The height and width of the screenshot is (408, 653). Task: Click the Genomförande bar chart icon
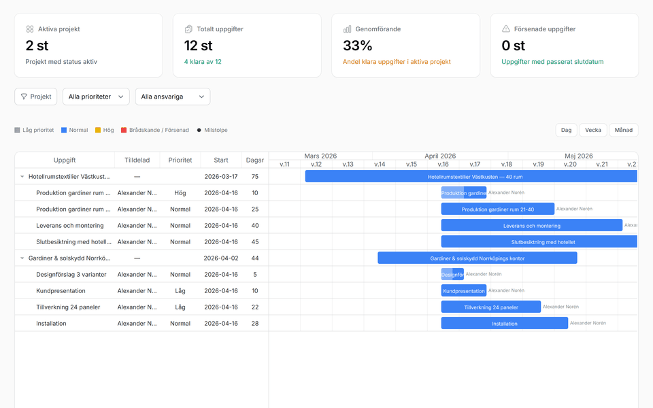pos(348,29)
